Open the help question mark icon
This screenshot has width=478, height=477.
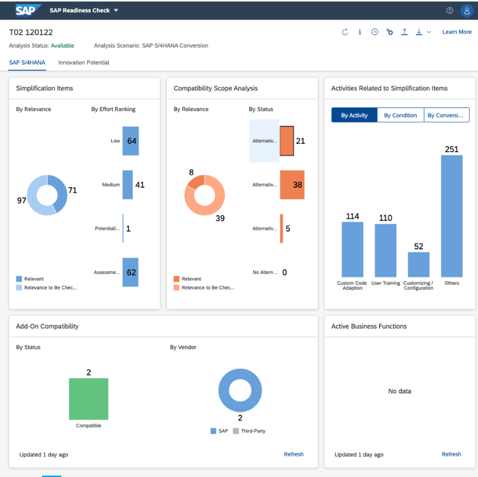[449, 10]
